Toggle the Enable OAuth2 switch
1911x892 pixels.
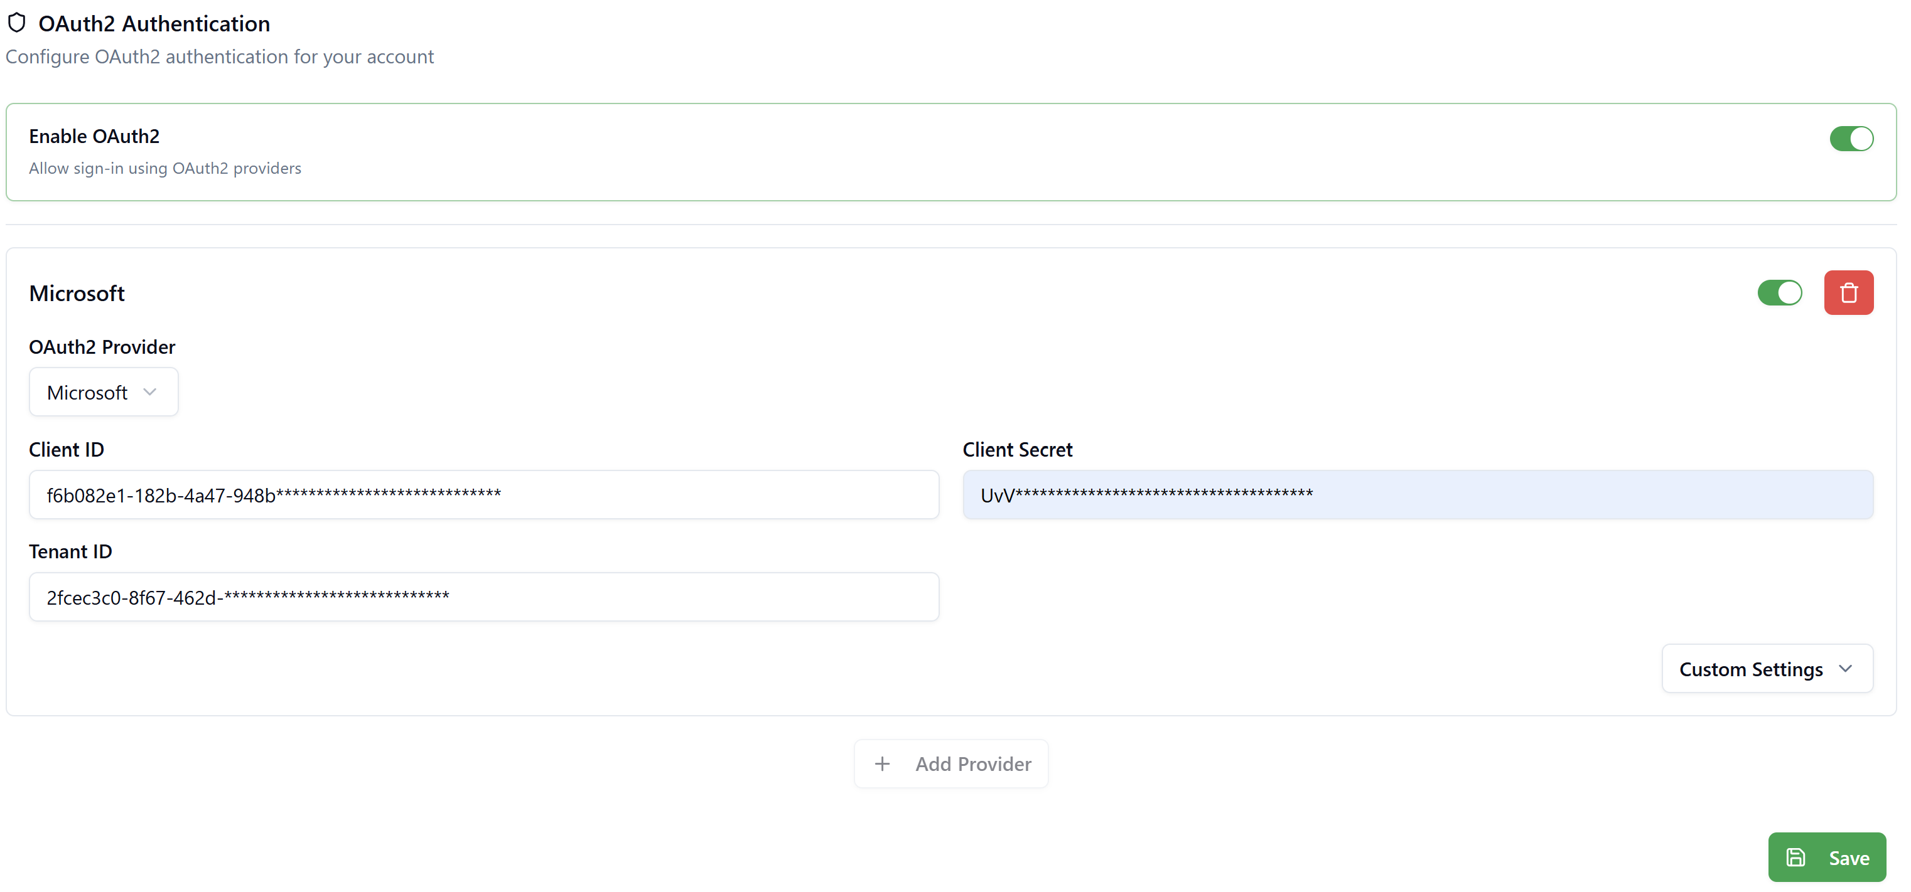1851,139
